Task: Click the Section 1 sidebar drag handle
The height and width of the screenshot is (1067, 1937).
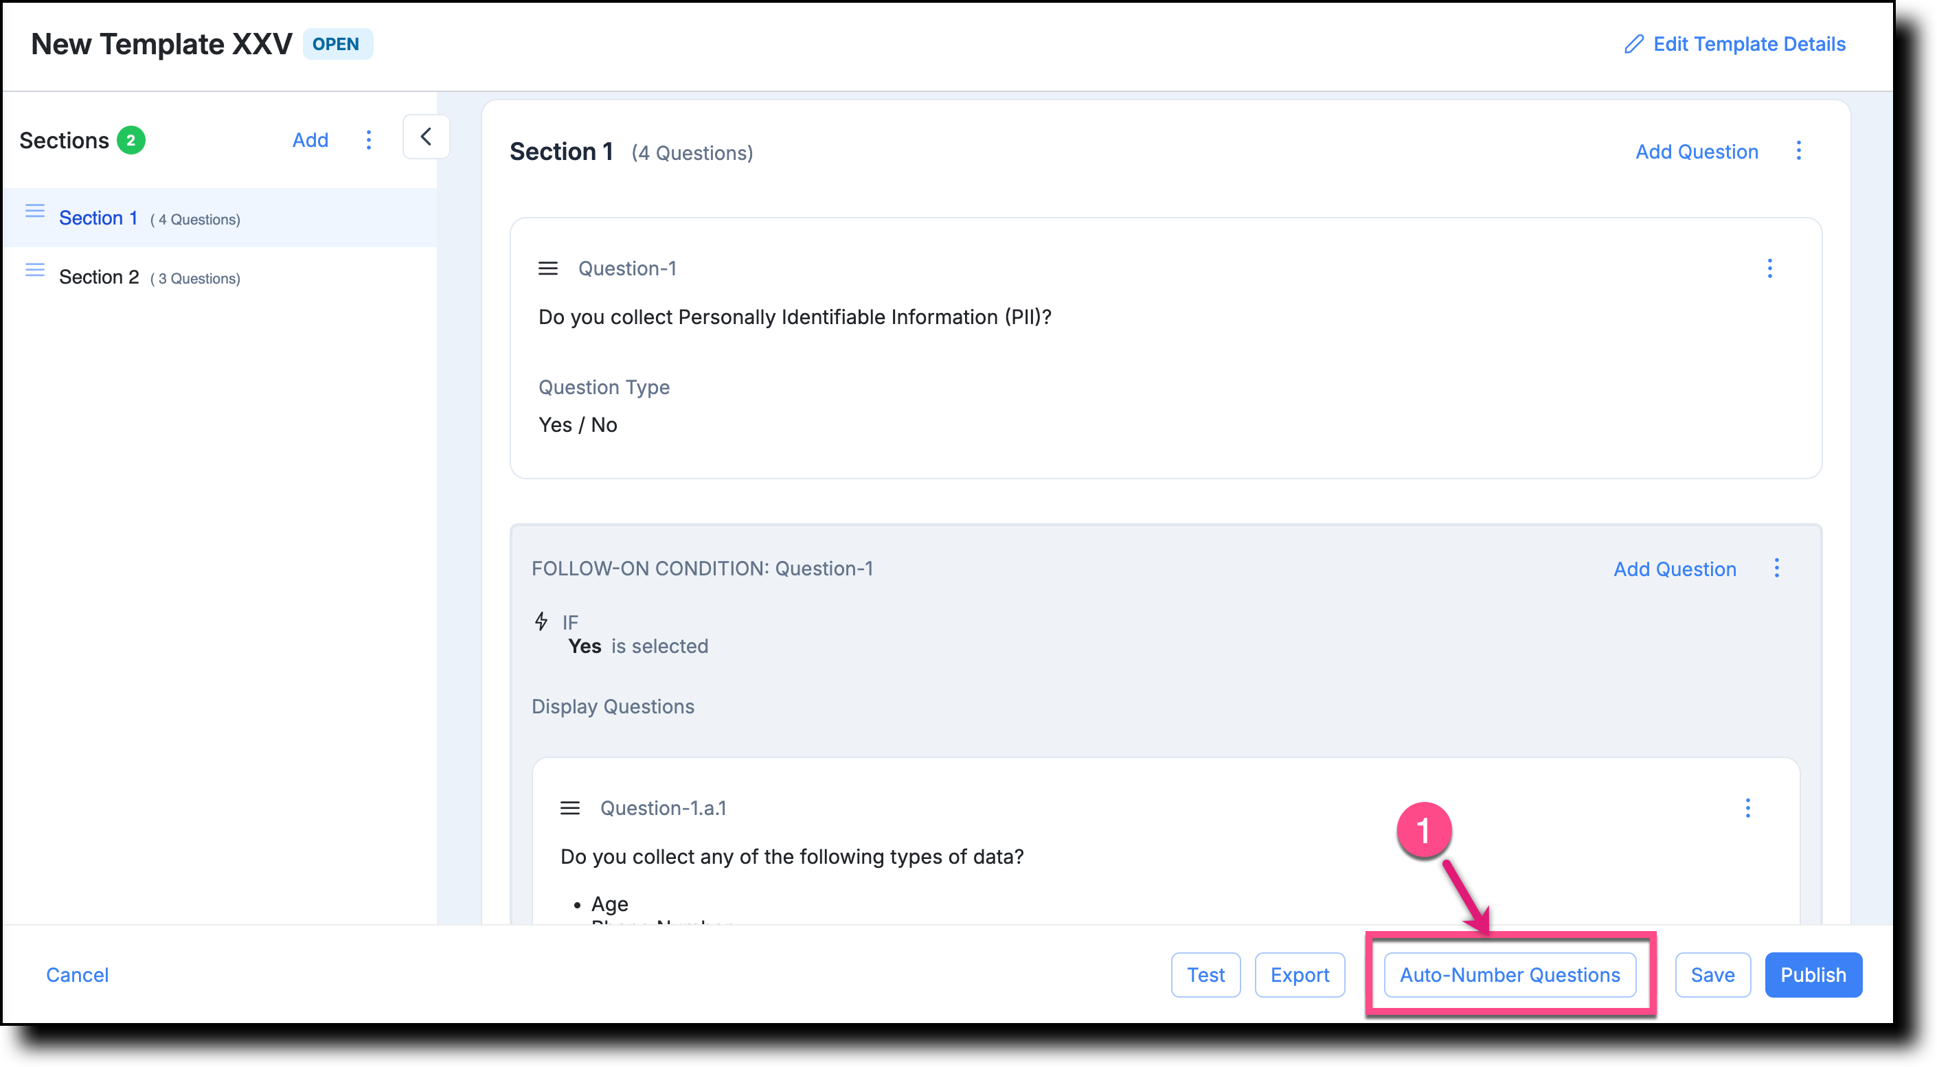Action: [x=34, y=210]
